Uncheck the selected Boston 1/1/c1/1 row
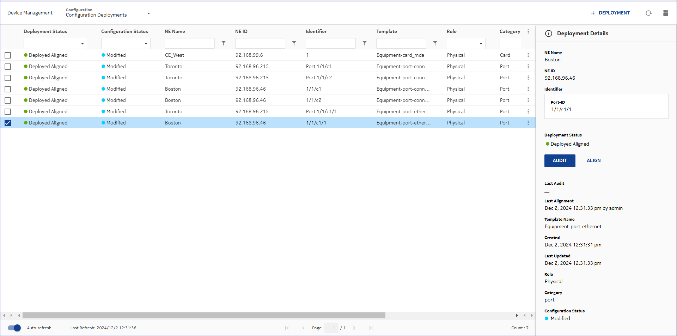Screen dimensions: 677x336 pyautogui.click(x=8, y=123)
